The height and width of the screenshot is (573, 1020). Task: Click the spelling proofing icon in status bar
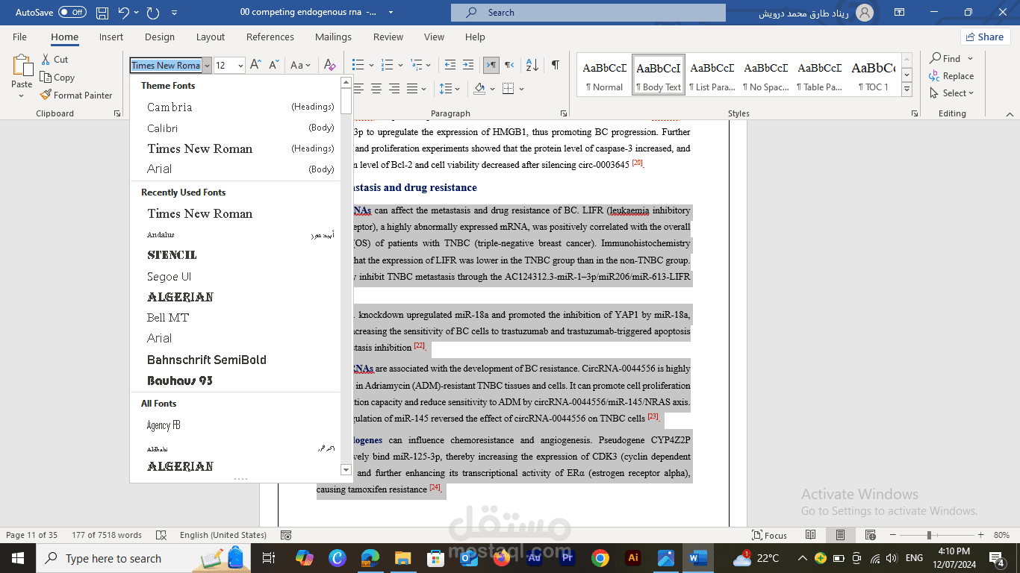point(161,535)
